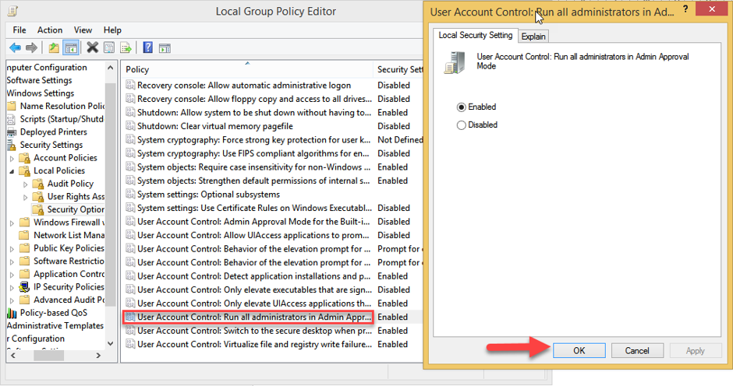Open the Action menu
Screen dimensions: 733x386
click(x=50, y=30)
